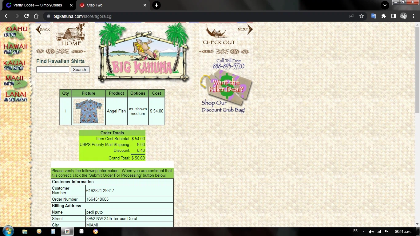Open a new browser tab
The height and width of the screenshot is (236, 420).
157,5
